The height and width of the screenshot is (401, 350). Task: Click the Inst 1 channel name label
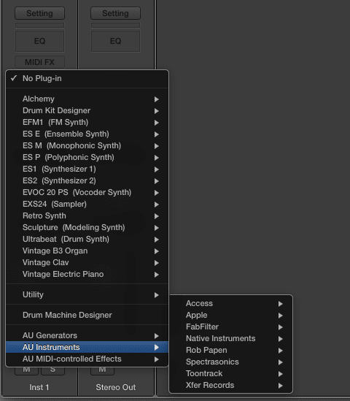(x=39, y=387)
